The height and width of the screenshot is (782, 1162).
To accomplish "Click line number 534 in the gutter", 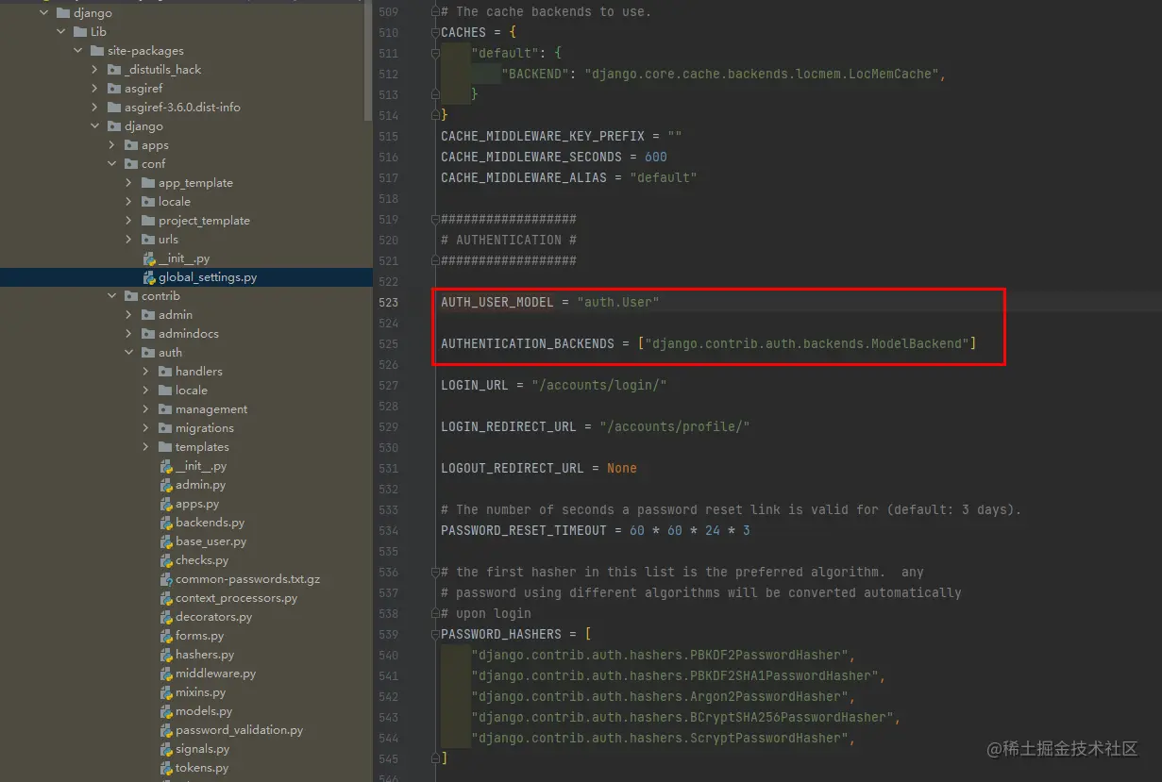I will pyautogui.click(x=388, y=530).
